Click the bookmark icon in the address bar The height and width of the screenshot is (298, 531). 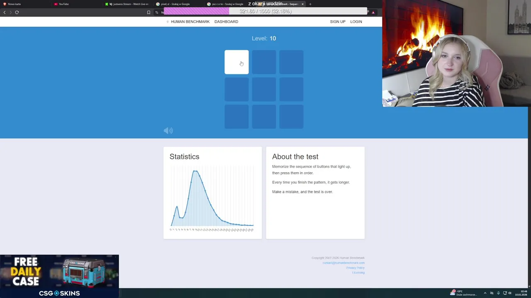pos(149,12)
